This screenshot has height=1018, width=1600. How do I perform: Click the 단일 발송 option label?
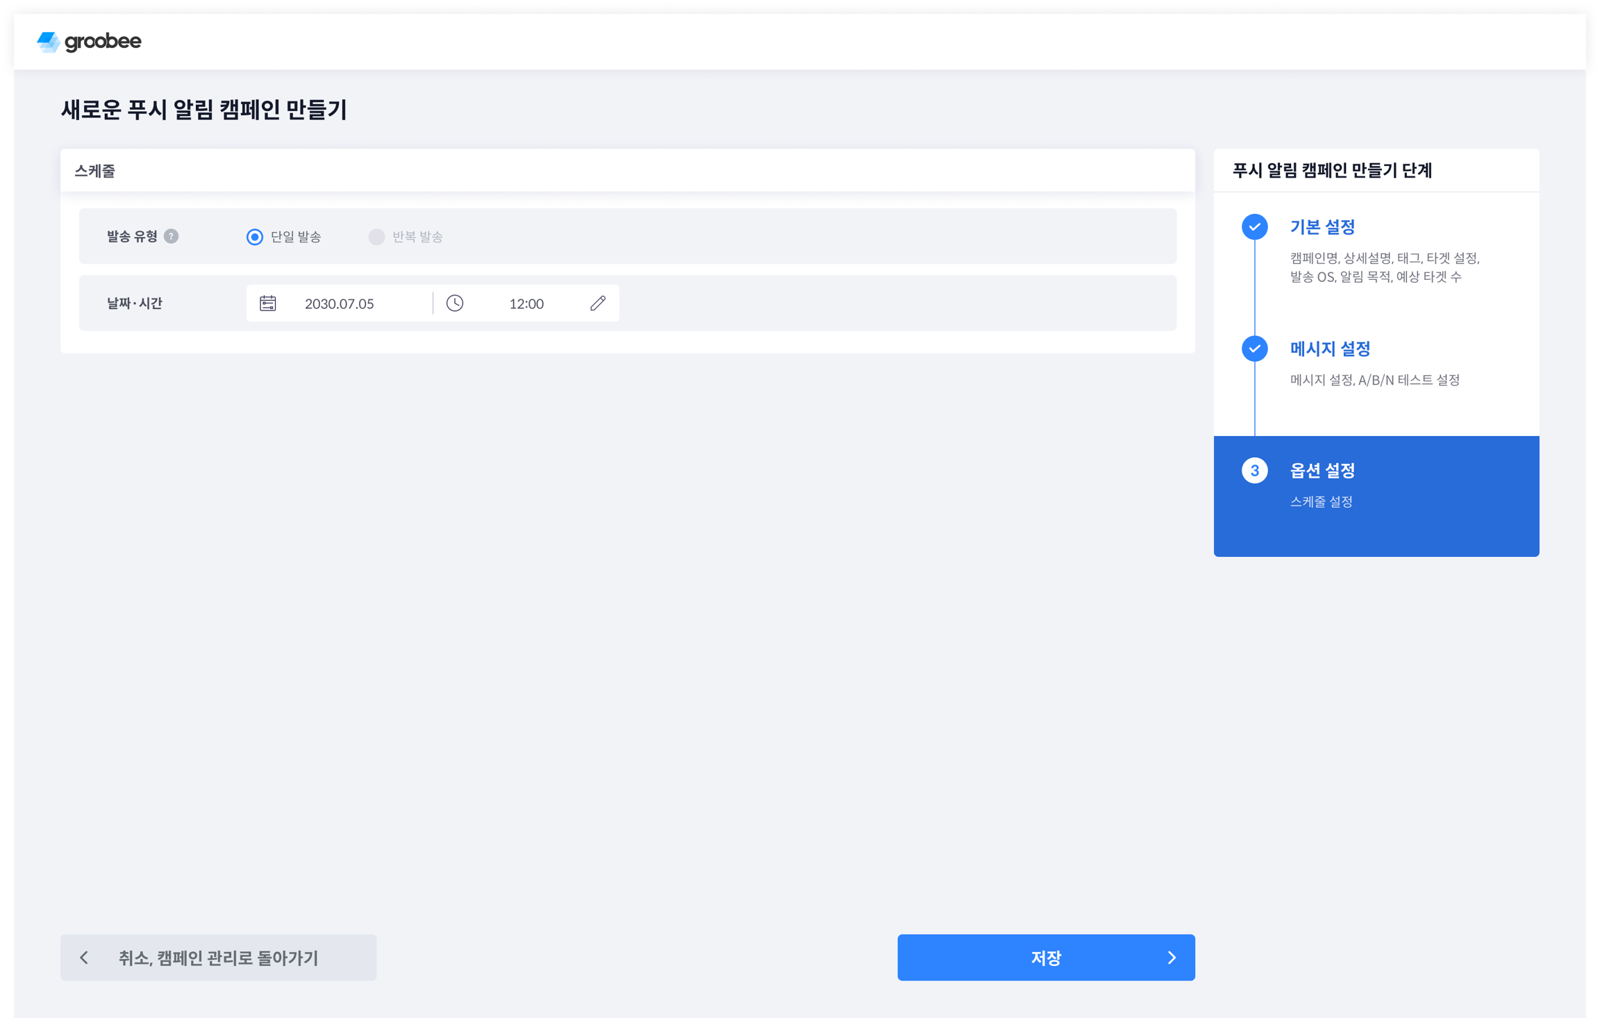click(x=296, y=237)
